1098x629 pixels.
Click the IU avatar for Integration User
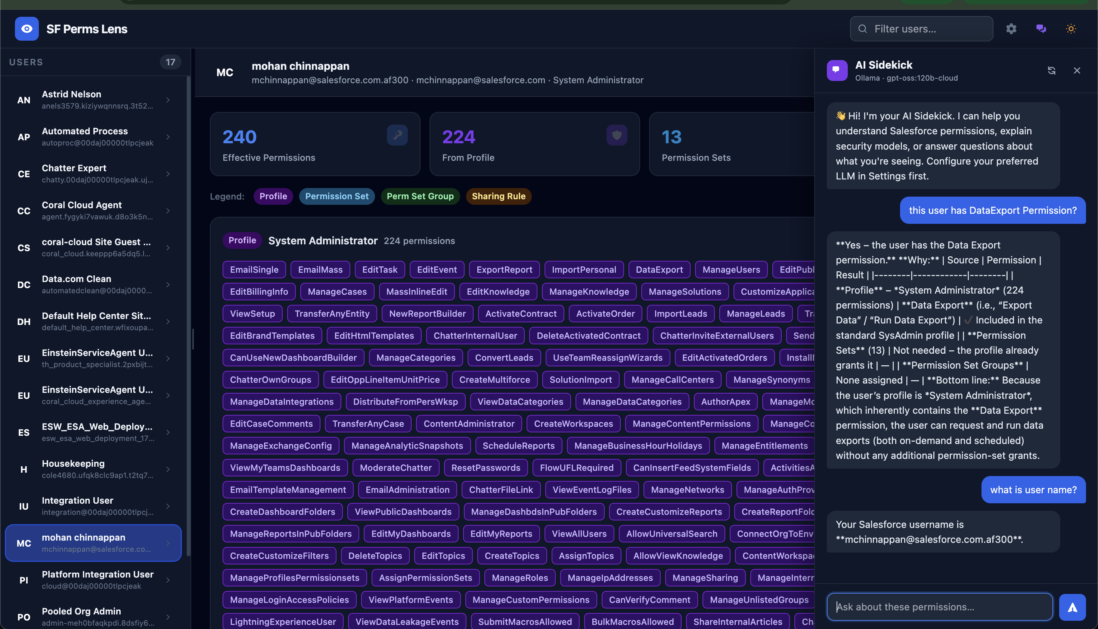[x=24, y=506]
